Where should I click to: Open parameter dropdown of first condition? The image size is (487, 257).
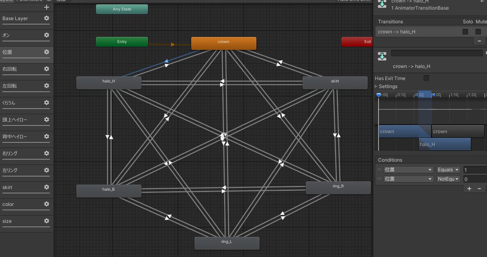point(408,170)
